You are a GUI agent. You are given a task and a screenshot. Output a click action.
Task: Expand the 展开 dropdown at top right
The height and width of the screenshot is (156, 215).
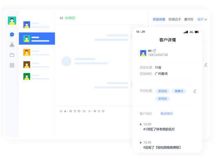click(202, 20)
